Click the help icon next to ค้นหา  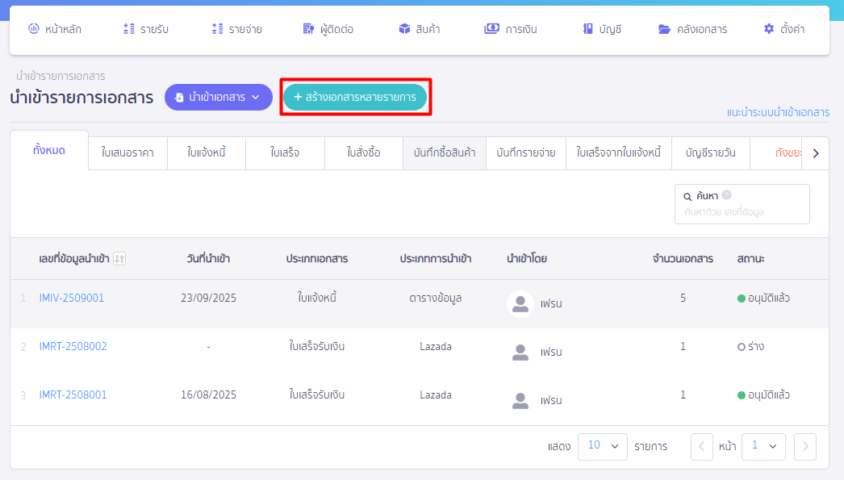pyautogui.click(x=726, y=195)
